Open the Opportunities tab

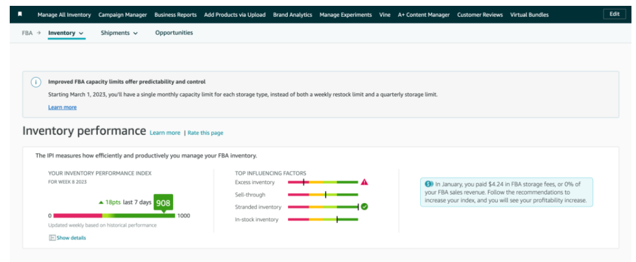(174, 33)
